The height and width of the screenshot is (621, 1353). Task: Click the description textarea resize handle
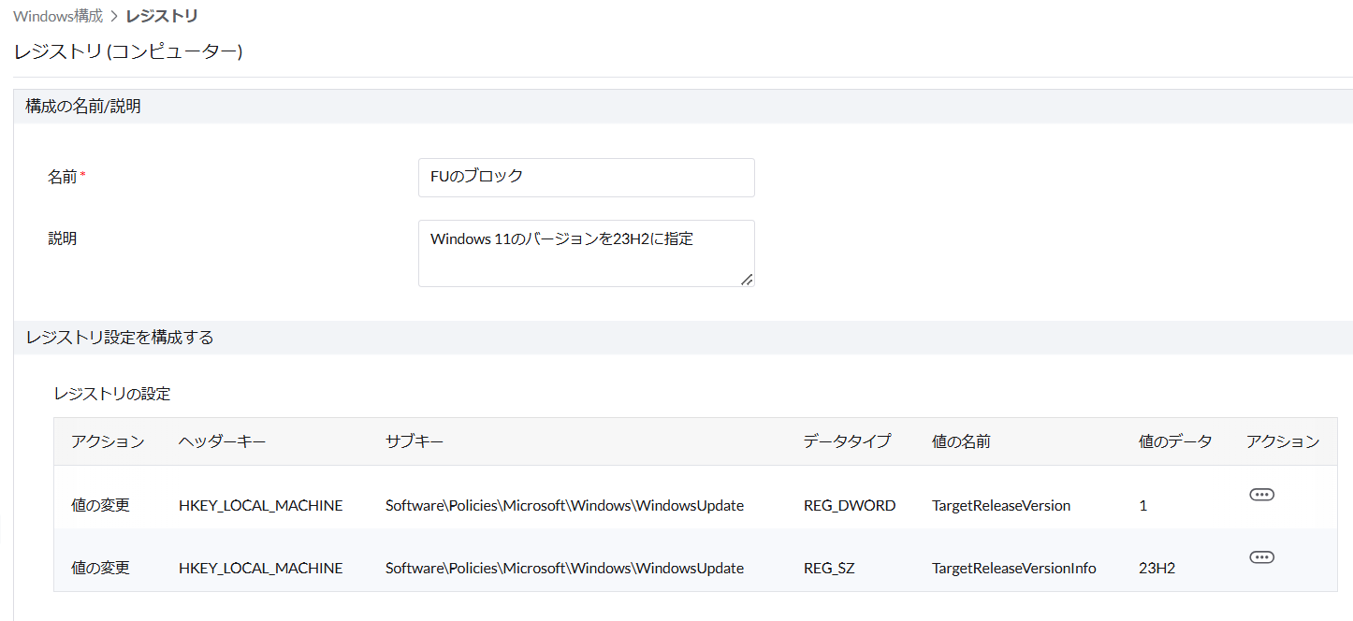[747, 279]
